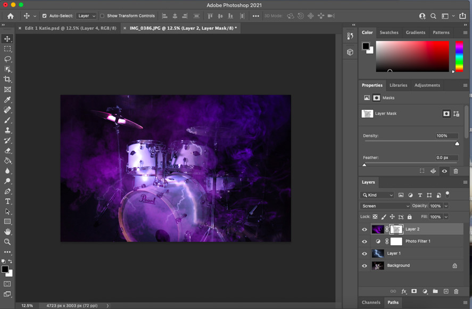The width and height of the screenshot is (472, 309).
Task: Toggle the Auto-Select checkbox
Action: [x=44, y=16]
